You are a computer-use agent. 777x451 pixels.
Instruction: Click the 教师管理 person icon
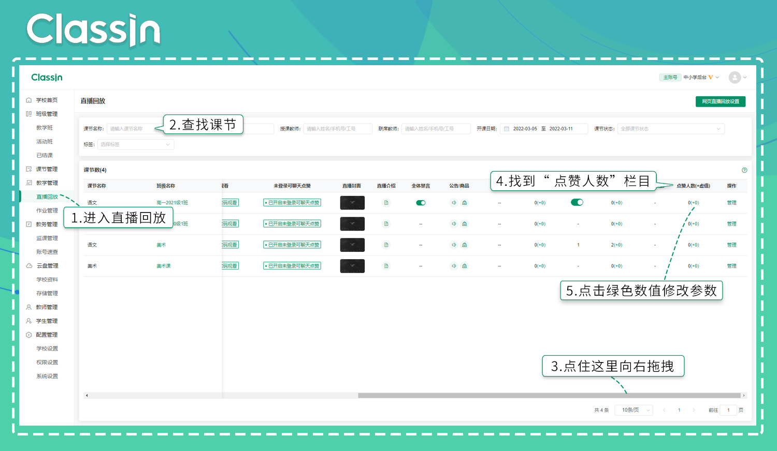pyautogui.click(x=29, y=307)
